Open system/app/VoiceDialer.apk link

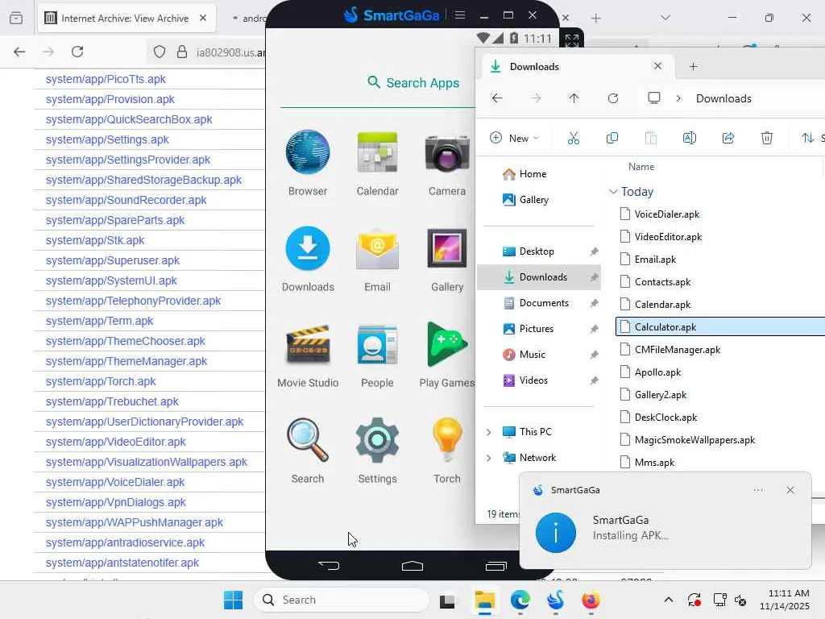[115, 482]
